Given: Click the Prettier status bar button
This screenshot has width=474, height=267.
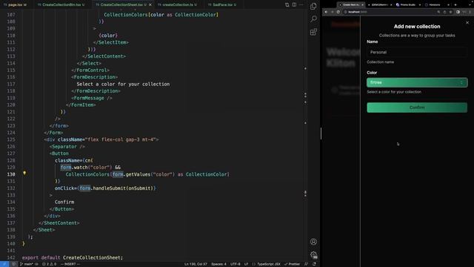Looking at the screenshot, I should (292, 264).
